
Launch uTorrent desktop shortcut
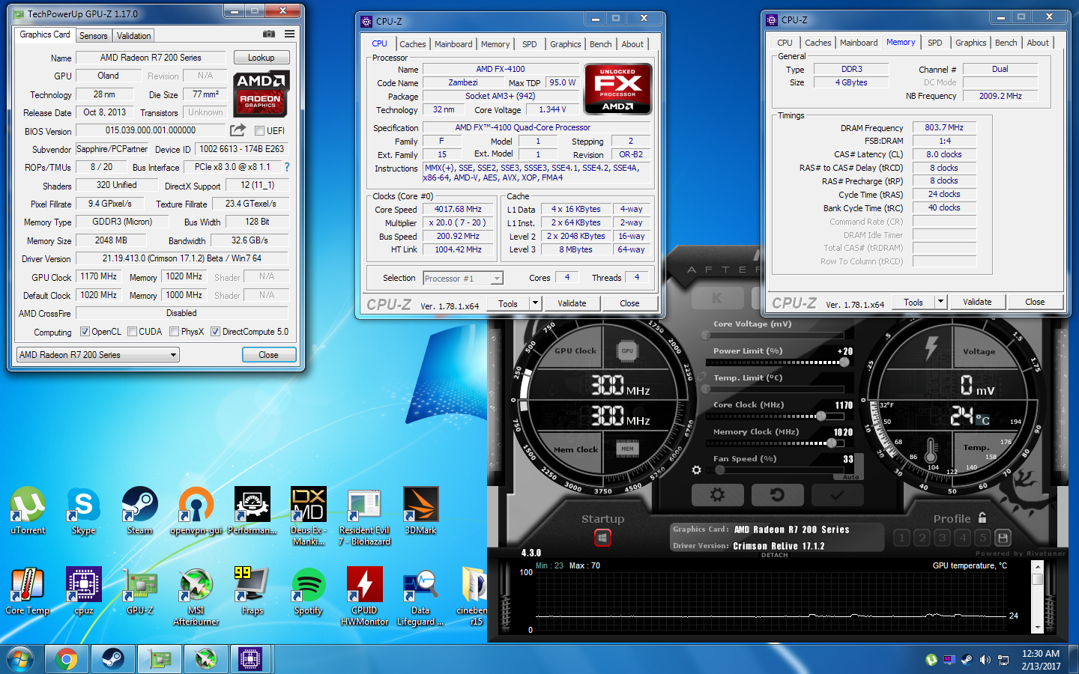28,511
